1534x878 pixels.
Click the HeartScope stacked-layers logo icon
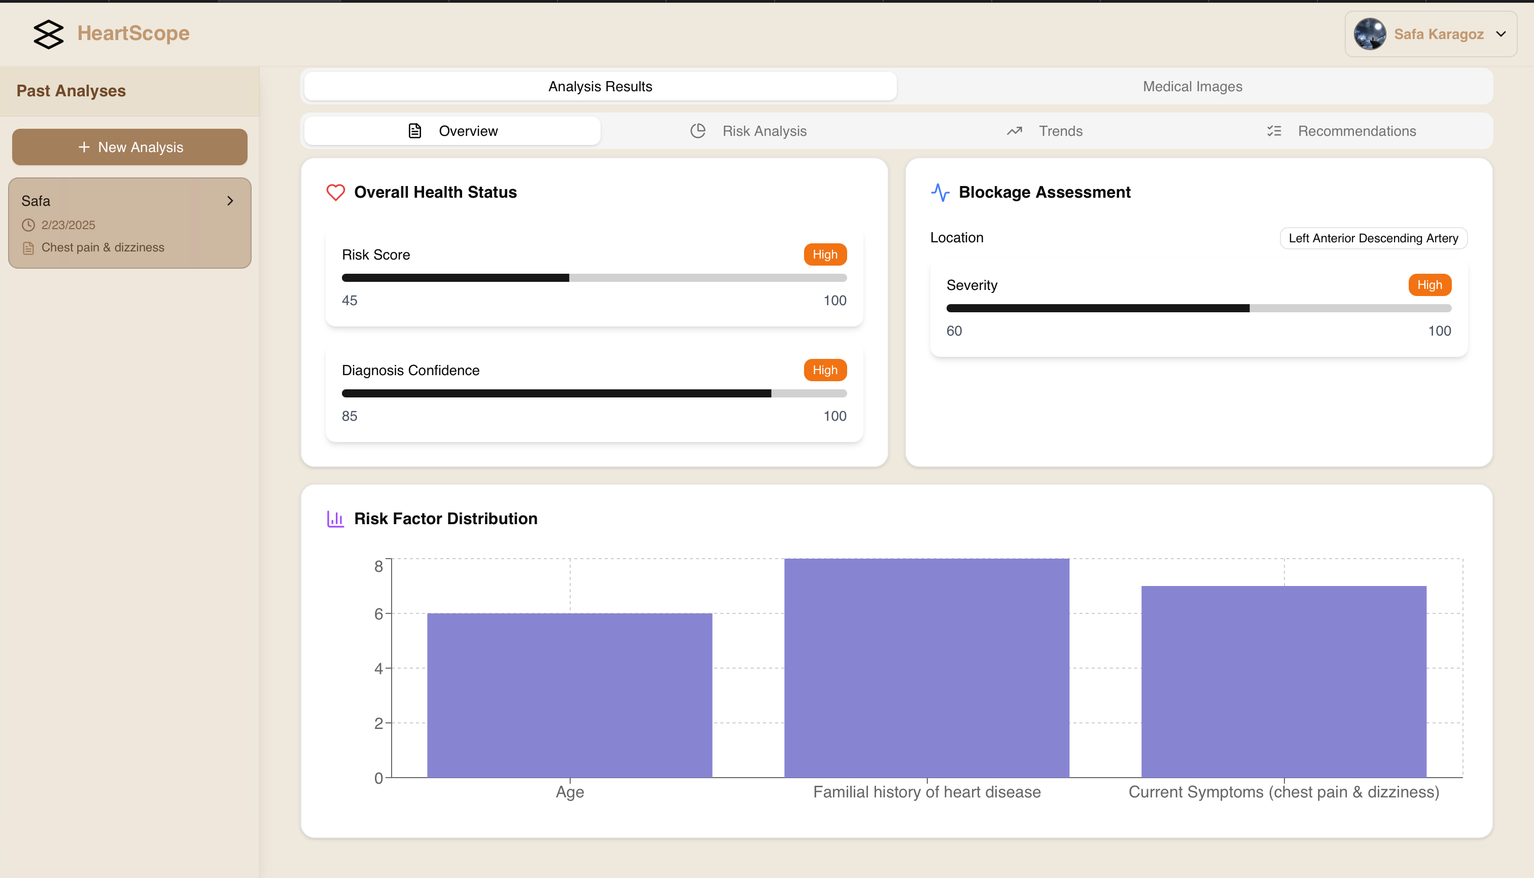coord(48,34)
